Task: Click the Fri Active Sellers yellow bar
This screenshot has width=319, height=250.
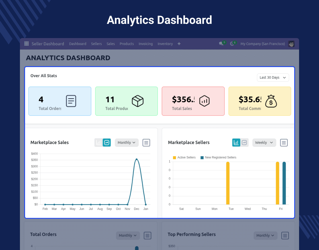Action: (x=277, y=183)
